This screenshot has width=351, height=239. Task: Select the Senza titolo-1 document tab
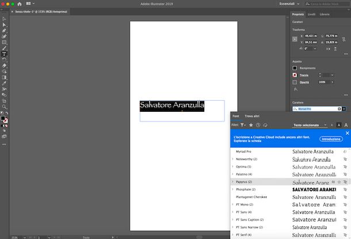41,12
